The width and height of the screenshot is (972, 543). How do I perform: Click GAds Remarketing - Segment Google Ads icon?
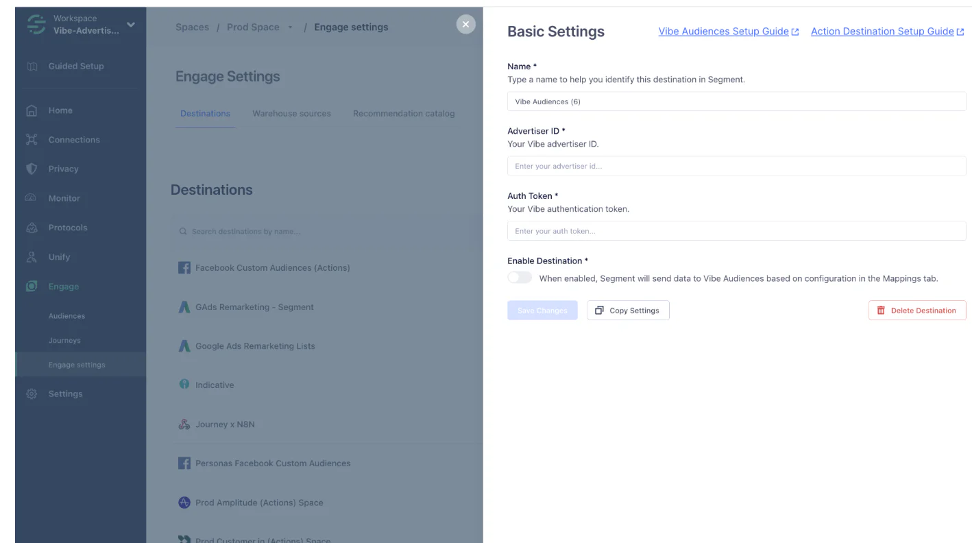[x=184, y=307]
